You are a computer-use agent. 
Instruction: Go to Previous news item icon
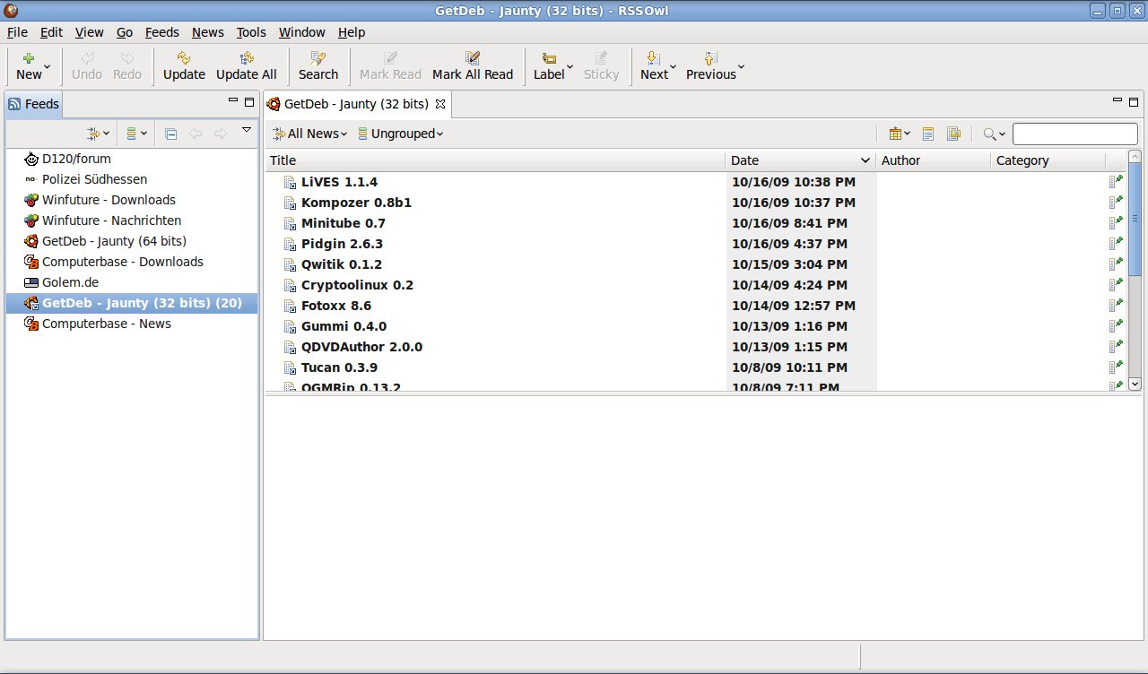(x=711, y=58)
